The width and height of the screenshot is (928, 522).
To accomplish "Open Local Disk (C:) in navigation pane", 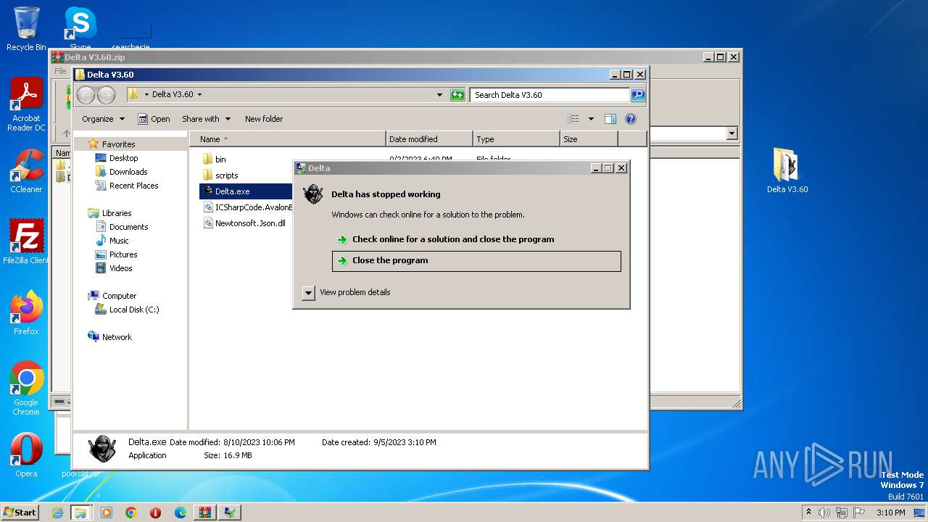I will coord(128,310).
